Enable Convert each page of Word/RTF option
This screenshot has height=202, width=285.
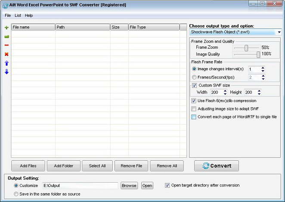[x=194, y=117]
